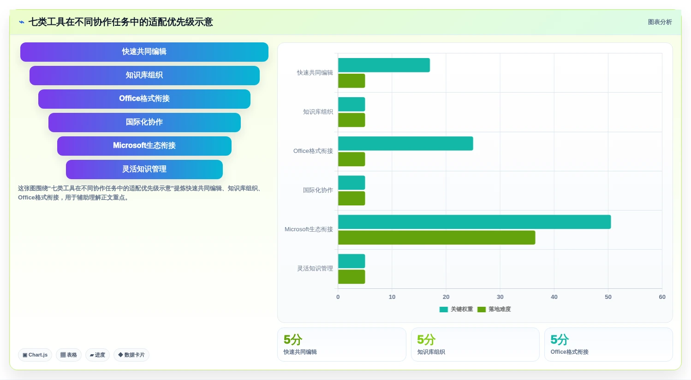
Task: Click the Microsoft生态衔接 y-axis label
Action: [x=309, y=229]
